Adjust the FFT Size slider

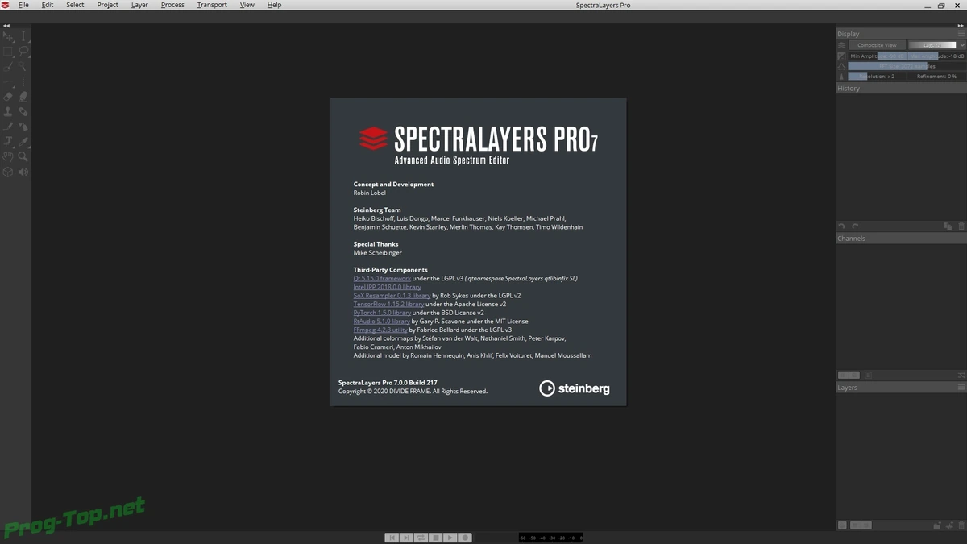pos(906,66)
